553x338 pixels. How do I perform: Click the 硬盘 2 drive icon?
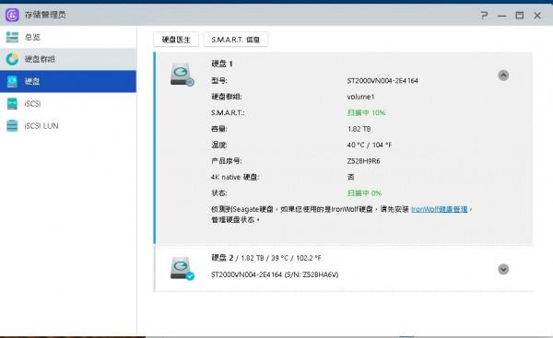coord(182,269)
